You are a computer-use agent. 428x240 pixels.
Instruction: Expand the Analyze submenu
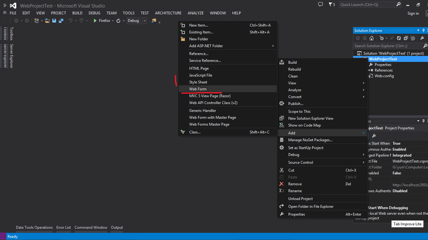(x=322, y=90)
